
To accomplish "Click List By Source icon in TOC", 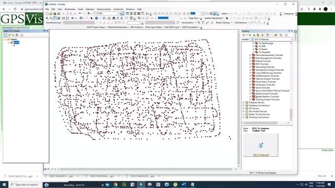I will pyautogui.click(x=9, y=35).
